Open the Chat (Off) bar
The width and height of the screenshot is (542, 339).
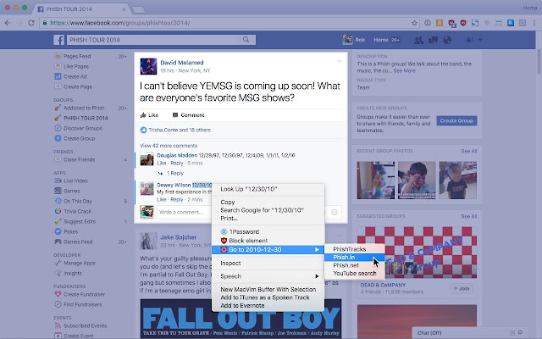[470, 333]
